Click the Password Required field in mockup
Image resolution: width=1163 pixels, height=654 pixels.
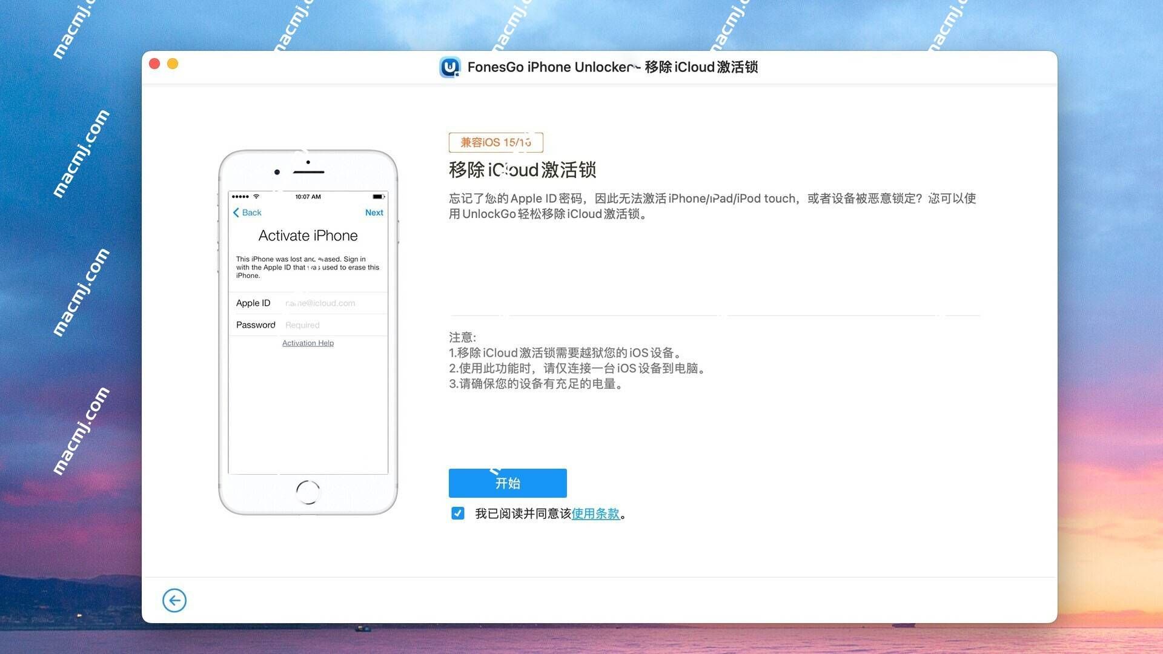coord(308,325)
